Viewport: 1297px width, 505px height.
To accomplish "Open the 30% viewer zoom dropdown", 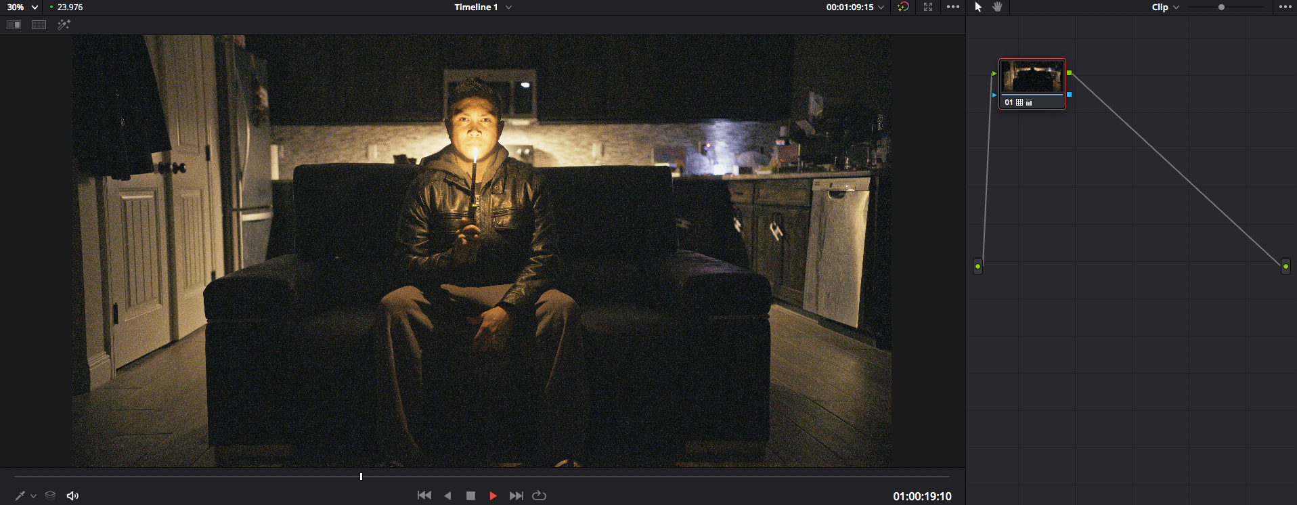I will (22, 7).
